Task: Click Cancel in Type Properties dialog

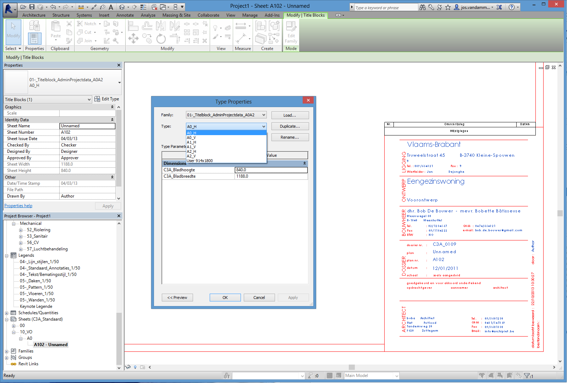Action: pos(259,298)
